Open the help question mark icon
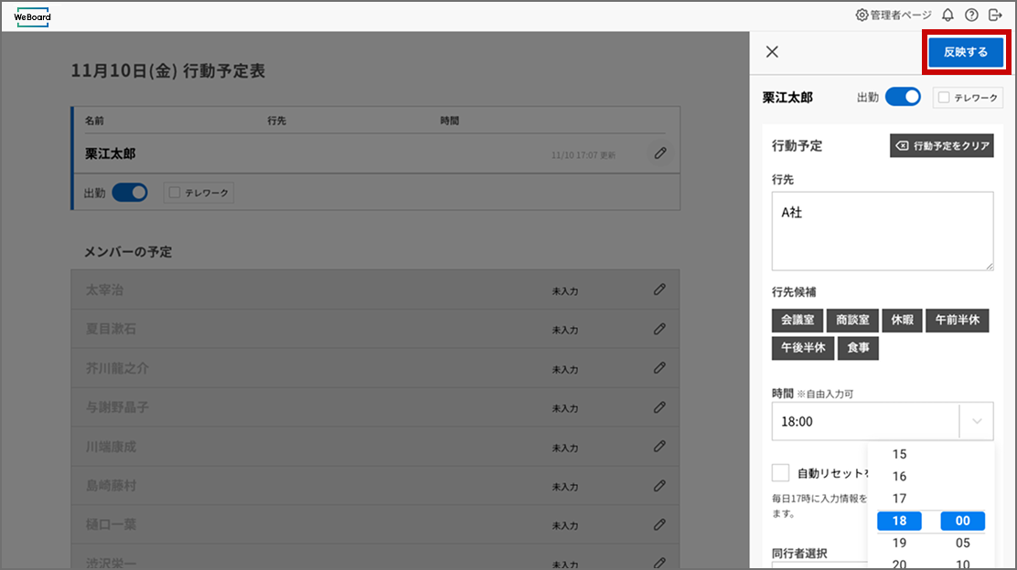This screenshot has width=1017, height=570. click(971, 15)
